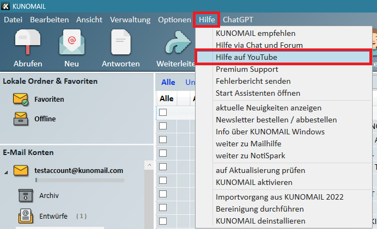Click the Antworten reply icon
377x229 pixels.
pyautogui.click(x=121, y=42)
